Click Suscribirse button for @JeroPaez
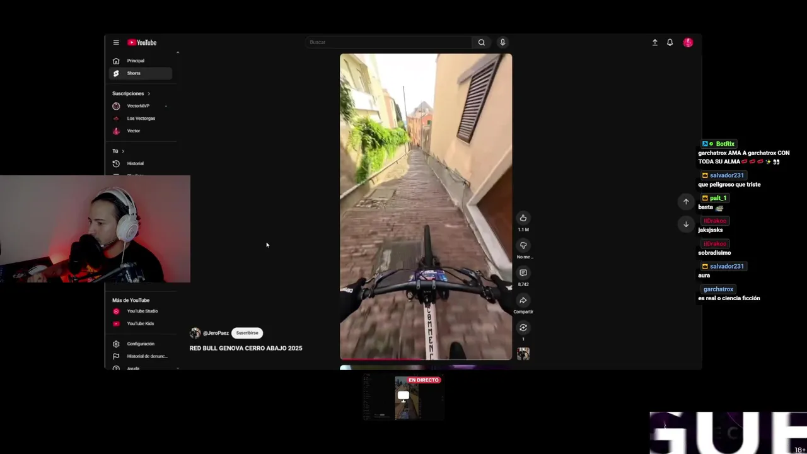Screen dimensions: 807x454 tap(247, 333)
